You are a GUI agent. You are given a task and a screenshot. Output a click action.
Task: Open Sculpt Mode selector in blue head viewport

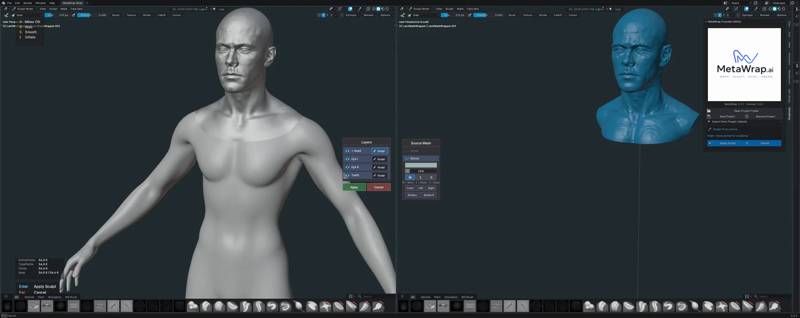[420, 9]
